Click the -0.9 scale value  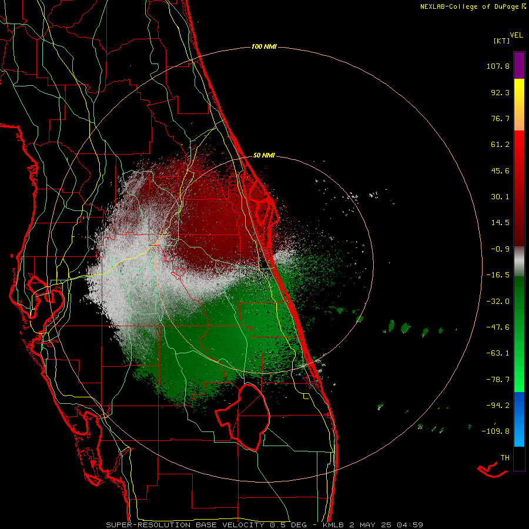500,249
